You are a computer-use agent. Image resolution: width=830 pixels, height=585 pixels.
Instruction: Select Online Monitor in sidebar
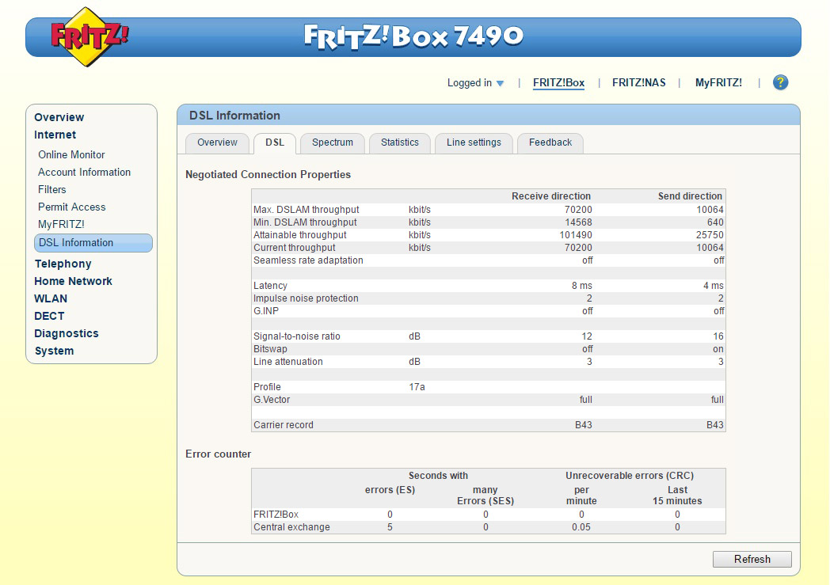pos(71,154)
